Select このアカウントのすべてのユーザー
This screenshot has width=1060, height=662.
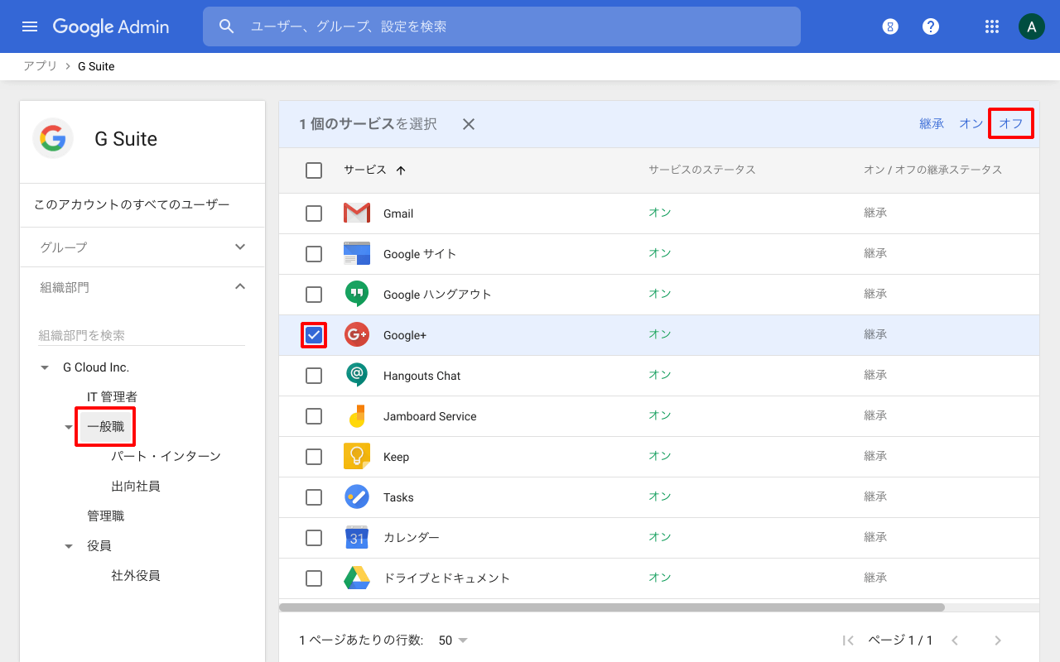(x=132, y=204)
